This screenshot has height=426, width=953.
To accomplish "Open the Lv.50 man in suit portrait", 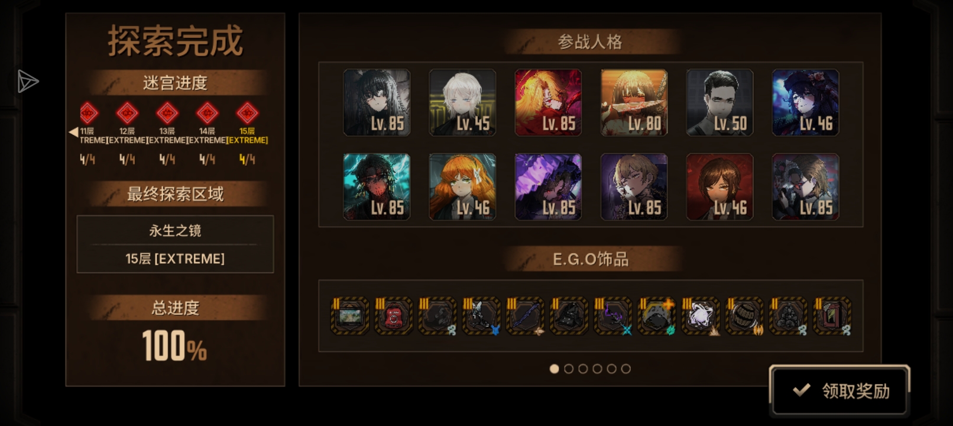I will tap(719, 102).
